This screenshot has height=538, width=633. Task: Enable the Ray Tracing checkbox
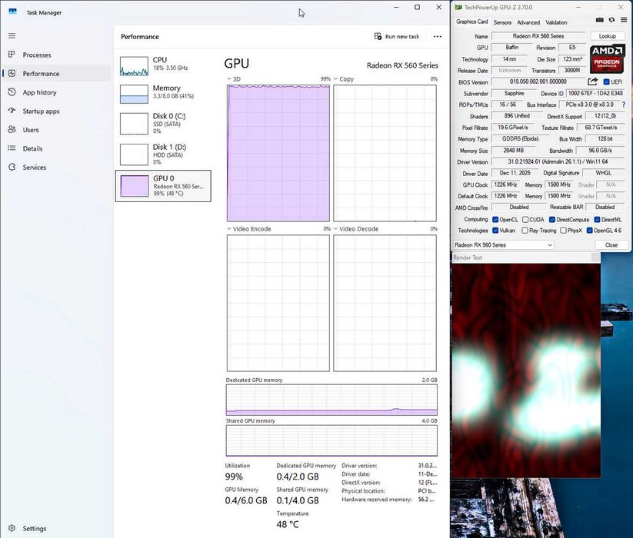point(525,231)
